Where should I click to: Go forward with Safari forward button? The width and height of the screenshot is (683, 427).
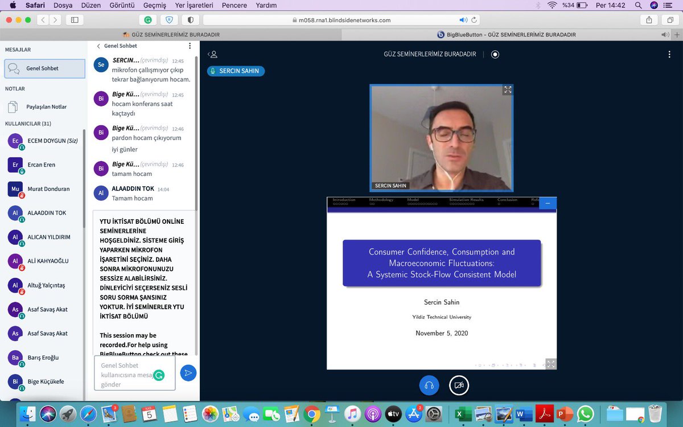[x=56, y=19]
